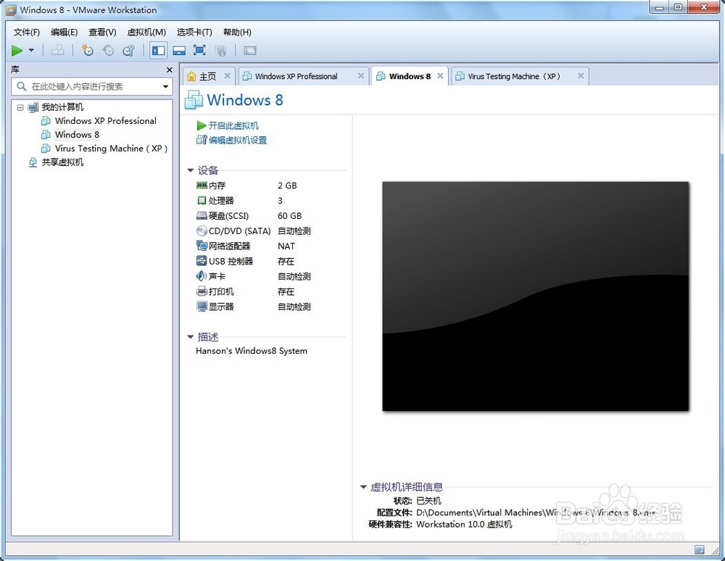Click the console view toolbar icon
This screenshot has width=725, height=561.
[x=250, y=50]
